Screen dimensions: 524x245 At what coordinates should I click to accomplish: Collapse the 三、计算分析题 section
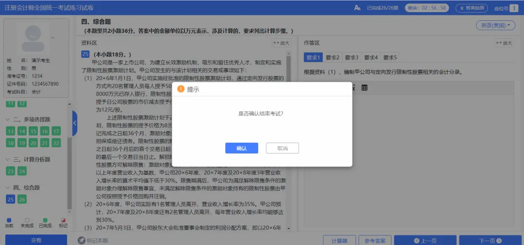click(x=8, y=159)
